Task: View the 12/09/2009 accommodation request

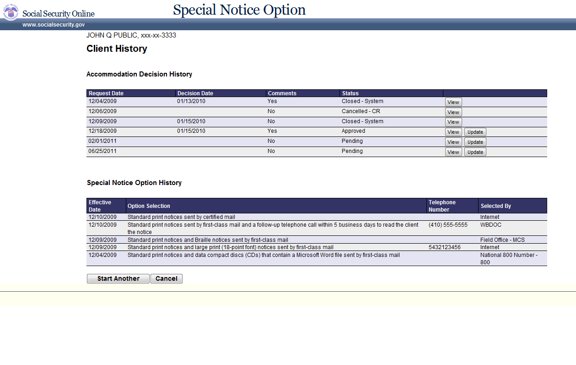Action: point(453,122)
